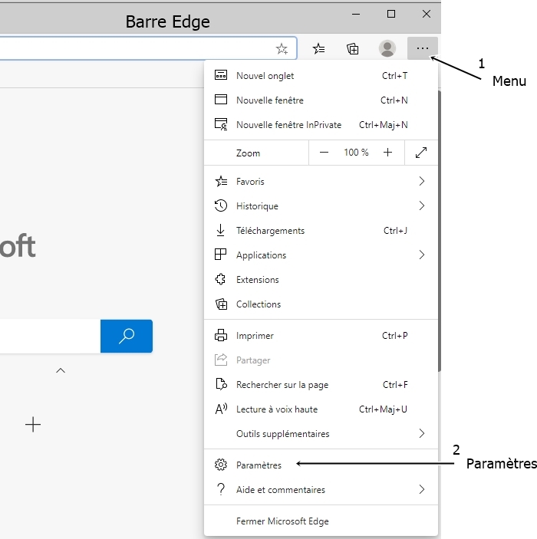Minimize the Edge window
The image size is (537, 539).
coord(356,14)
